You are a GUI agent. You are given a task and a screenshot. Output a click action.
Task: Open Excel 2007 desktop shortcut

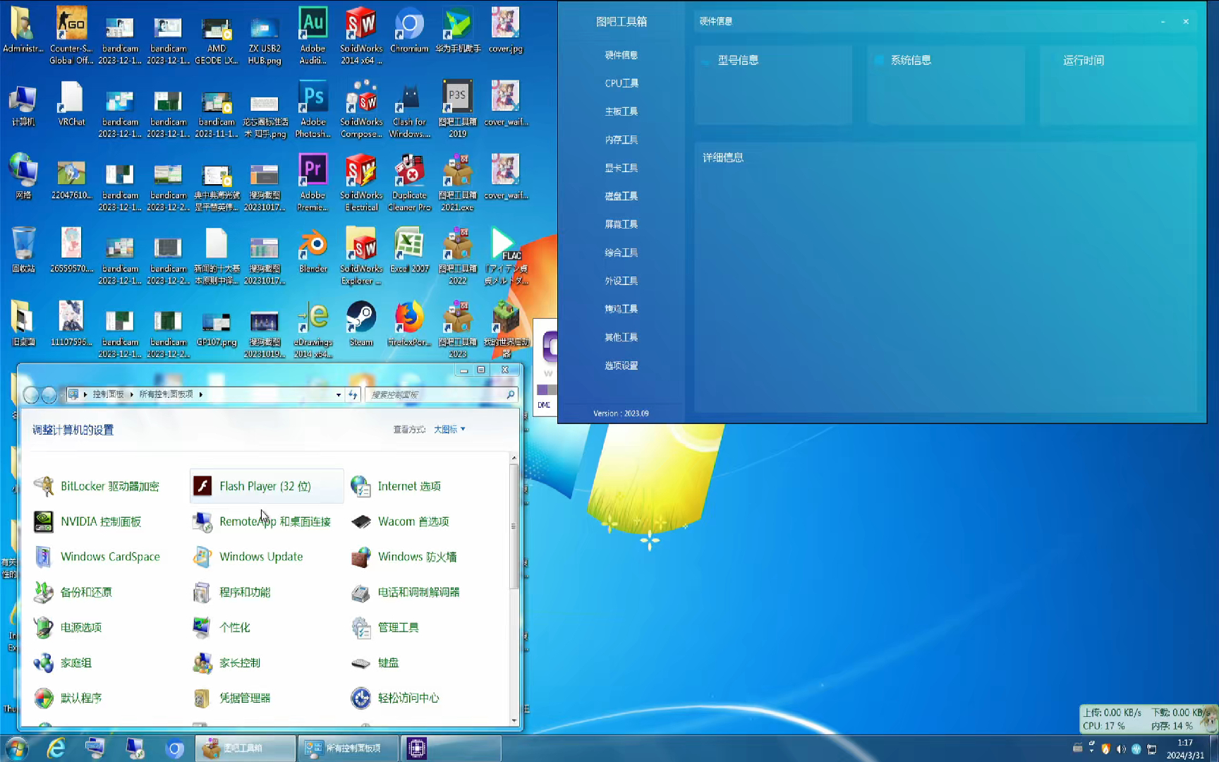(409, 250)
